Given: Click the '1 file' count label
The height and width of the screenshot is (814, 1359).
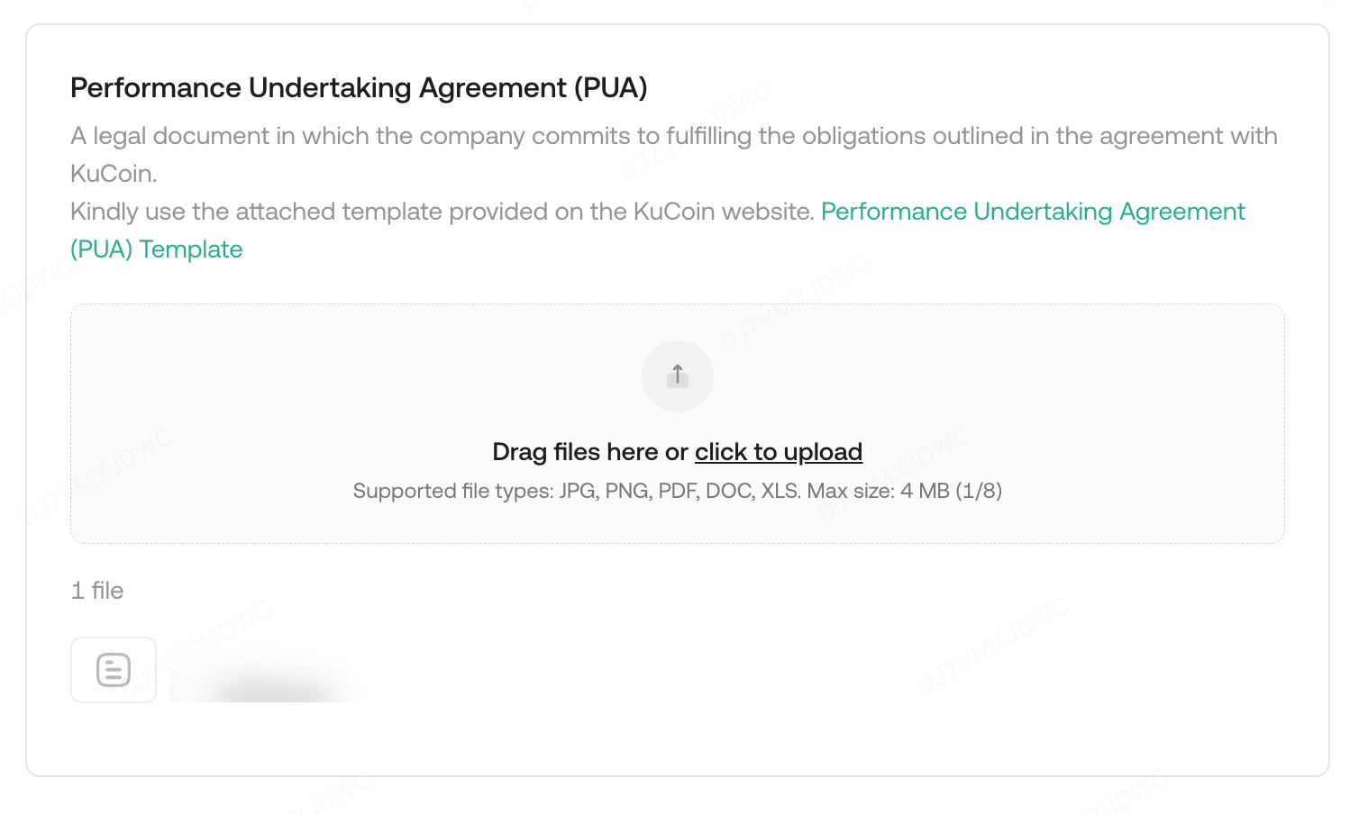Looking at the screenshot, I should click(x=97, y=591).
